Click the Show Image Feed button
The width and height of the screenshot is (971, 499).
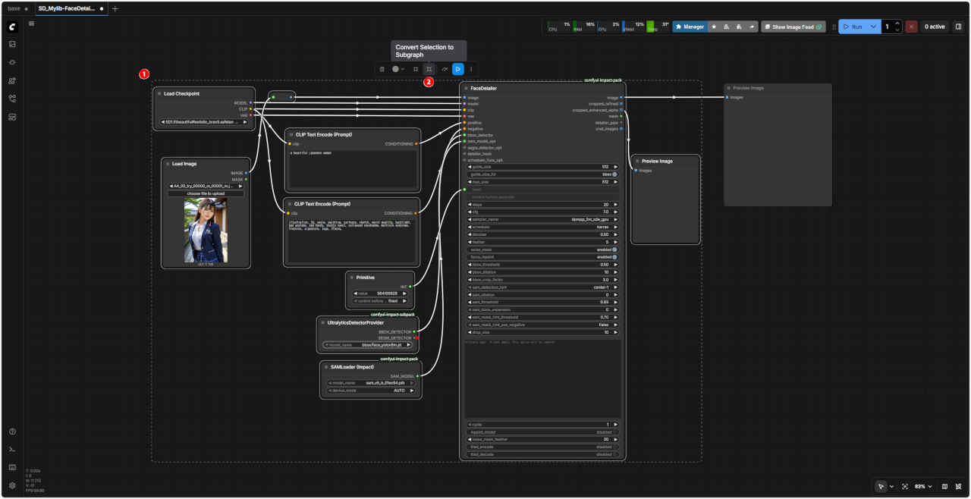tap(793, 27)
